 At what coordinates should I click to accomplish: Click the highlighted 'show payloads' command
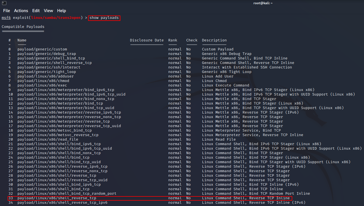click(104, 18)
